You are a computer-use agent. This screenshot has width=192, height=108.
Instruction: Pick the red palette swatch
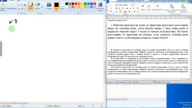pyautogui.click(x=76, y=4)
